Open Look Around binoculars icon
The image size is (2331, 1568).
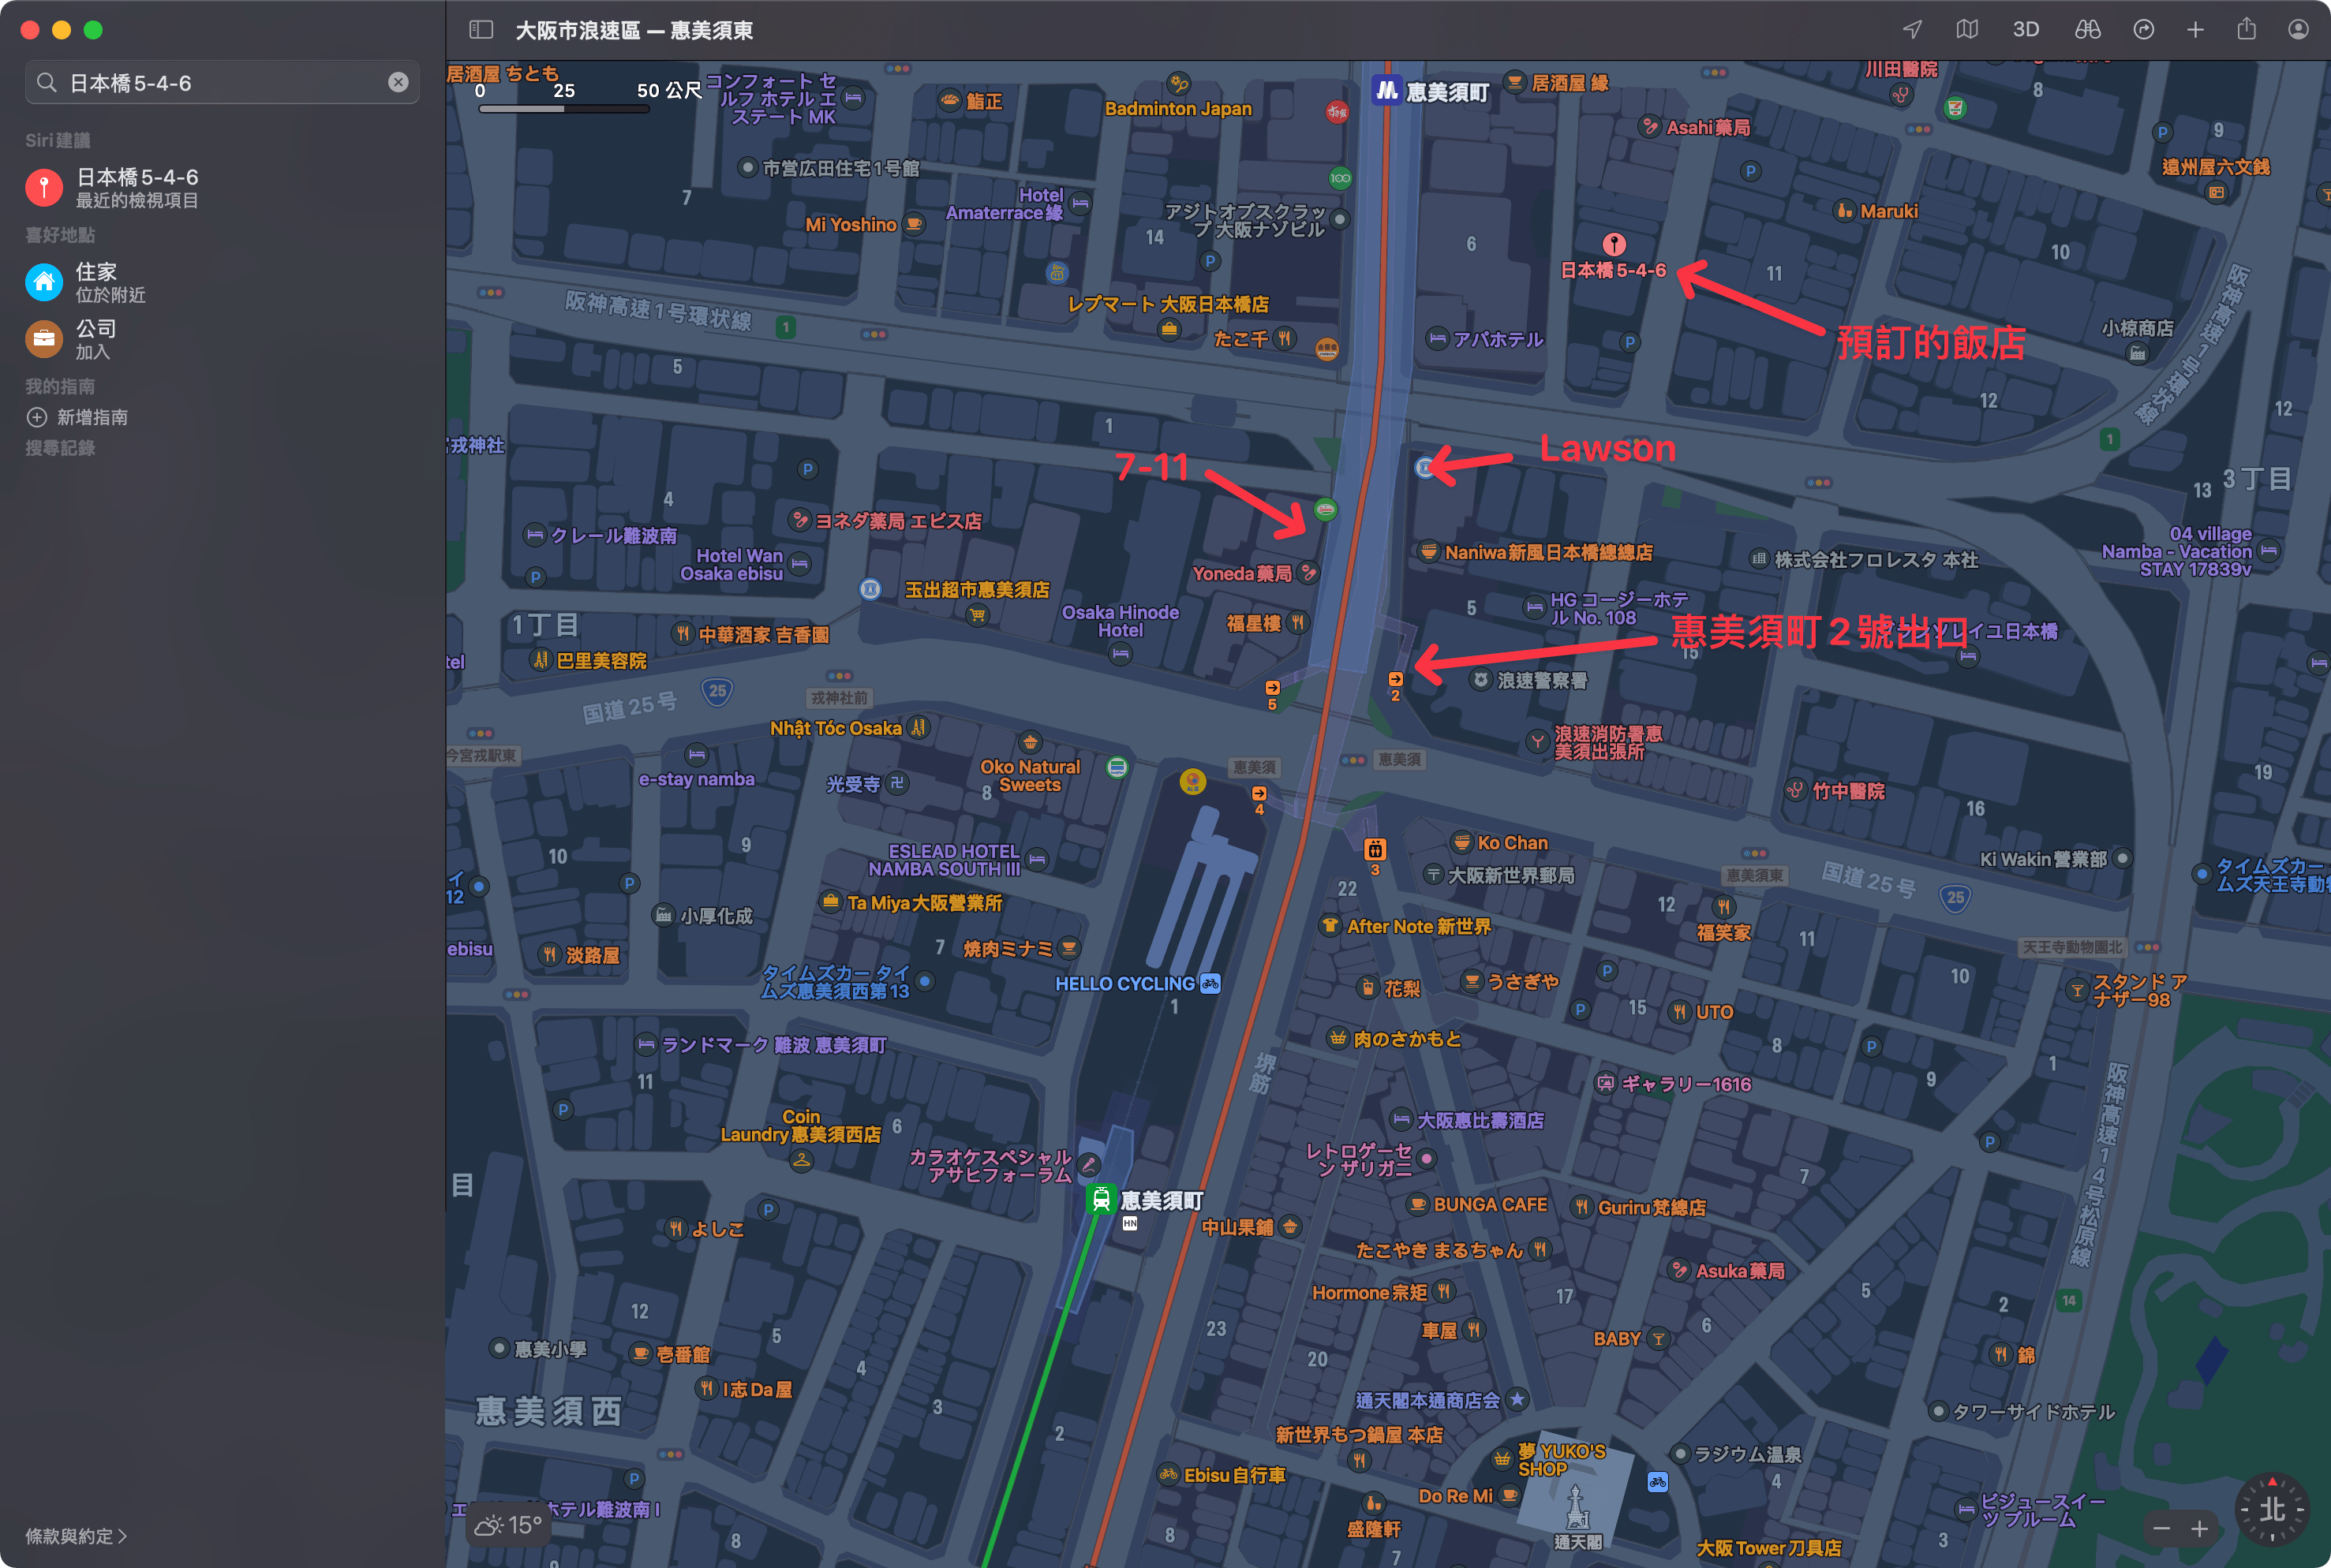[2087, 30]
